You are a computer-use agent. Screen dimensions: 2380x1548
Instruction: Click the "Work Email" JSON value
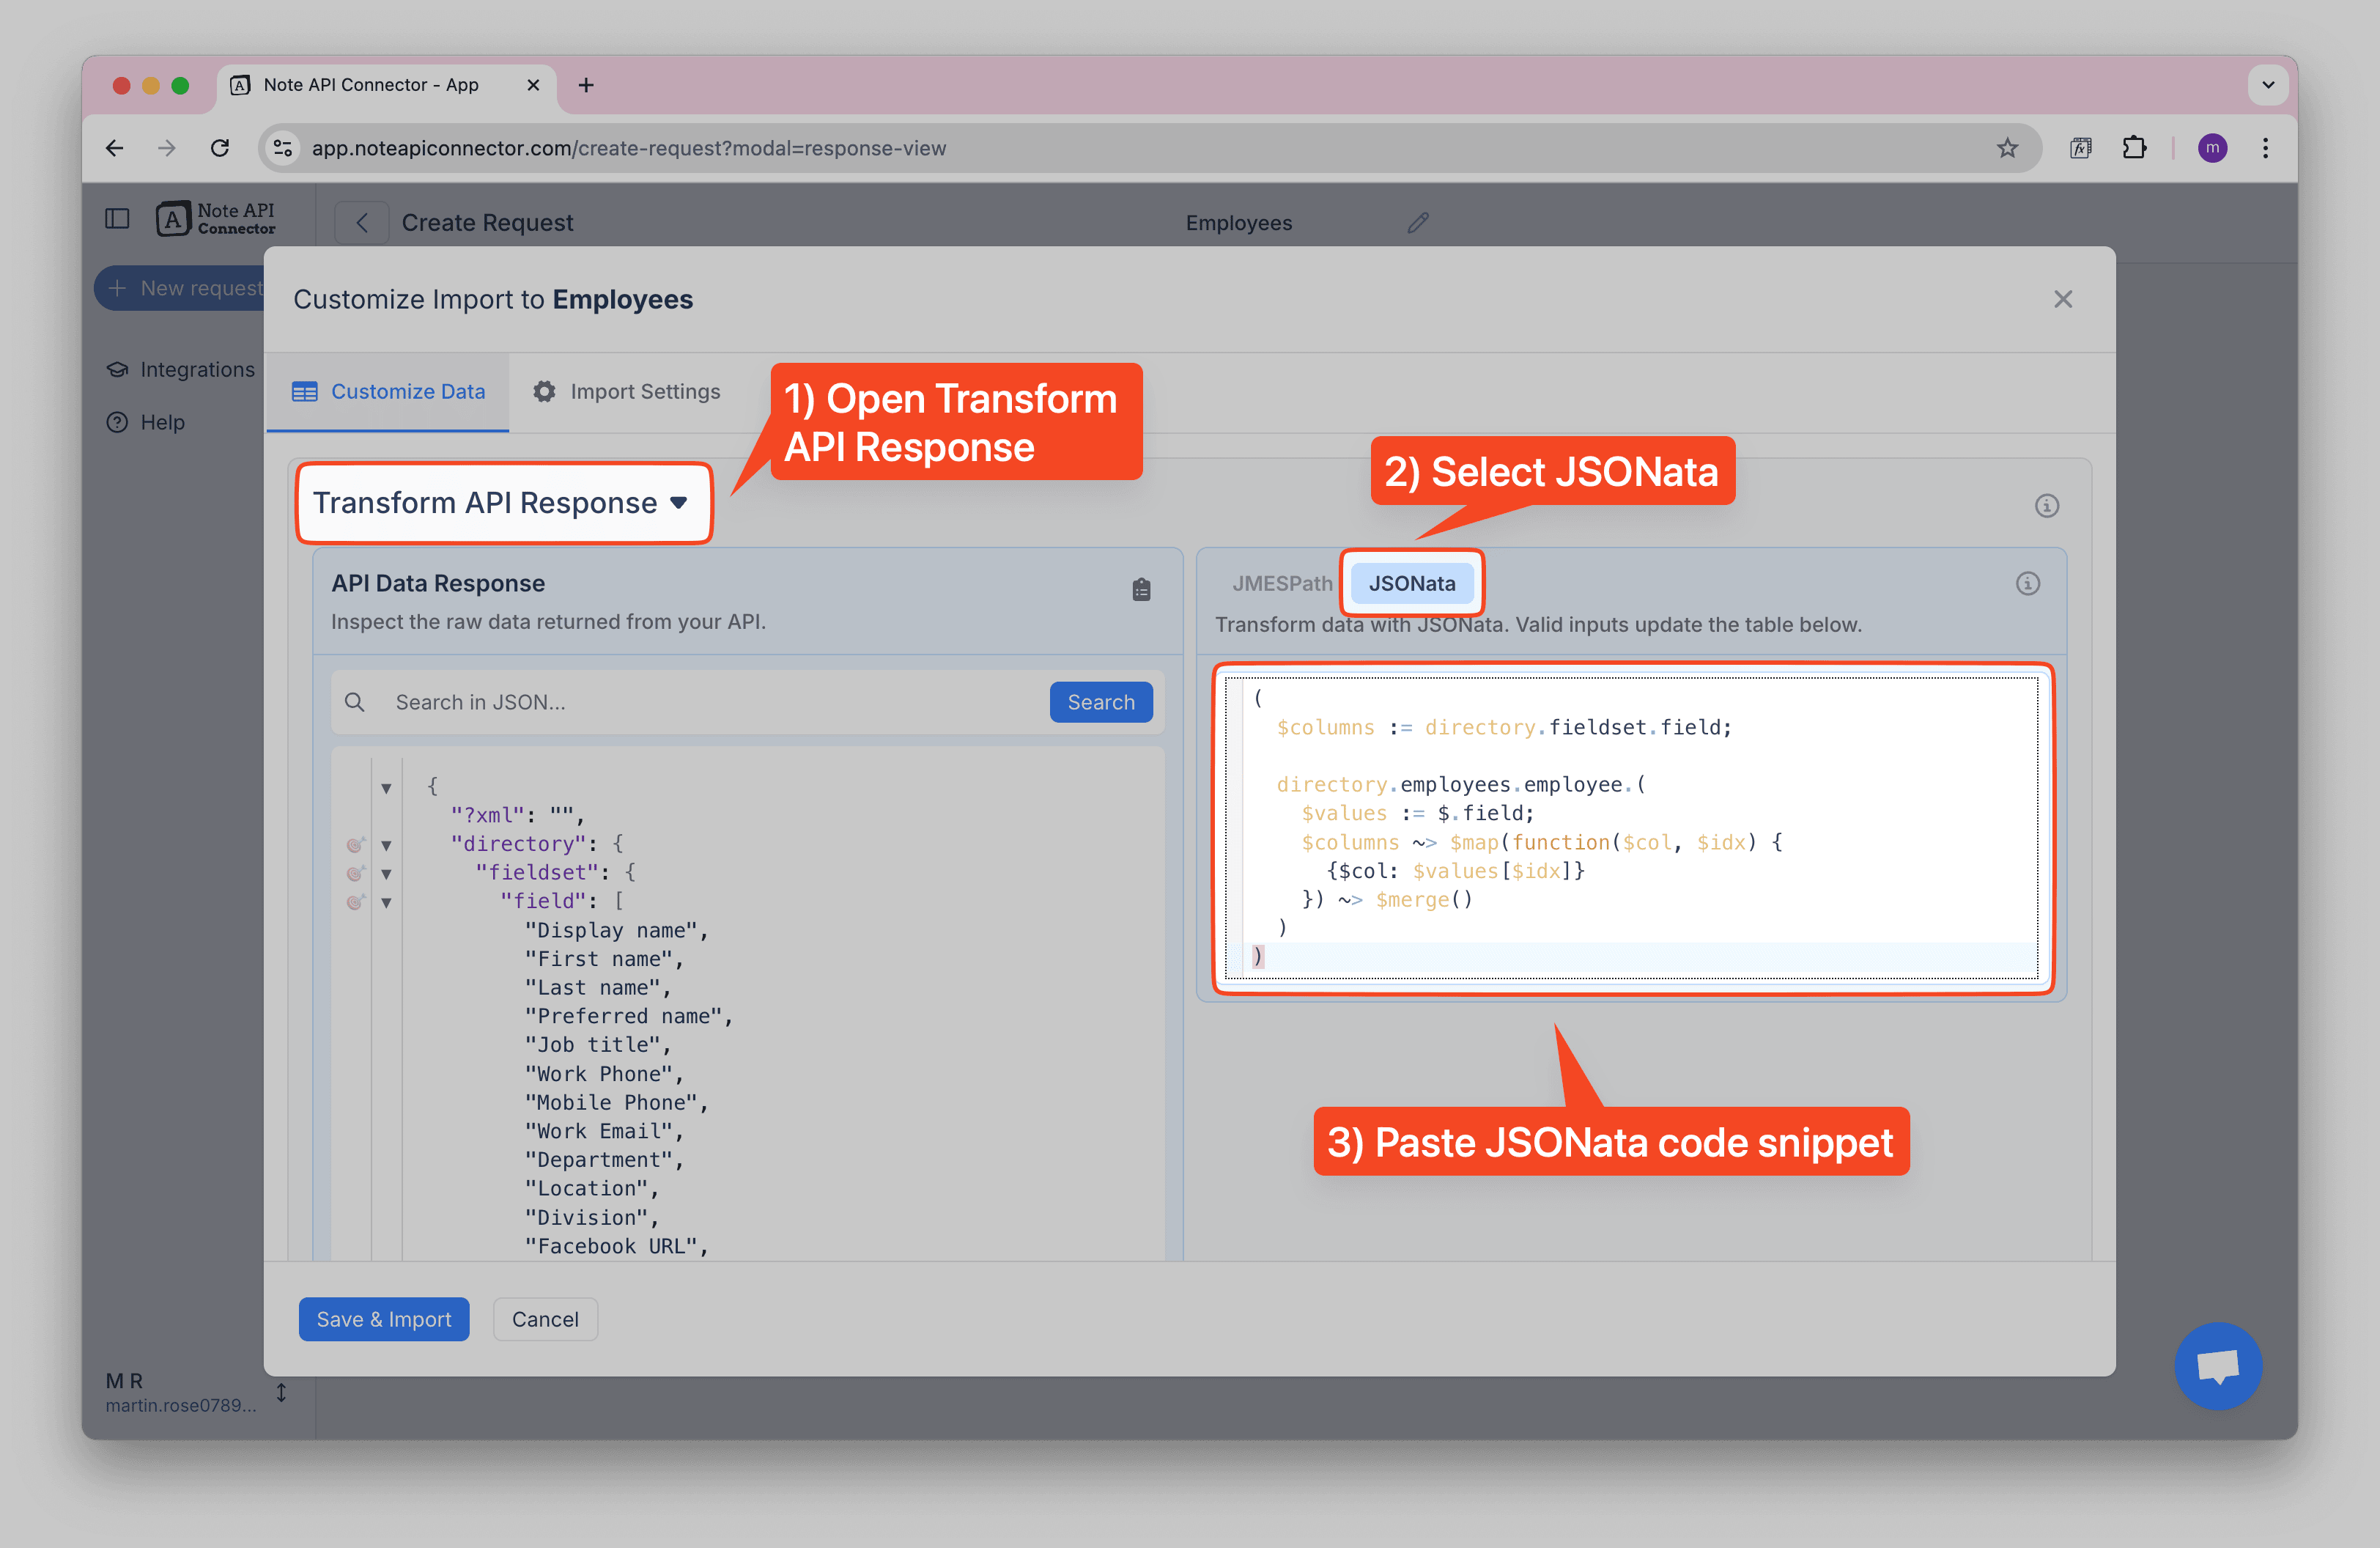pyautogui.click(x=604, y=1131)
